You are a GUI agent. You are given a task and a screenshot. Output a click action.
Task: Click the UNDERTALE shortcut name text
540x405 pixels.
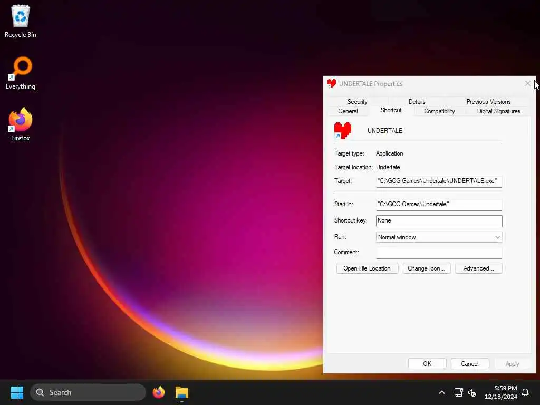coord(384,131)
